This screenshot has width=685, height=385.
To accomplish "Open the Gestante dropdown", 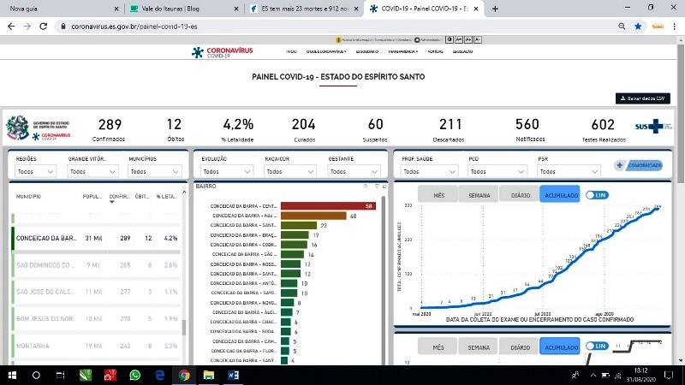I will [354, 172].
